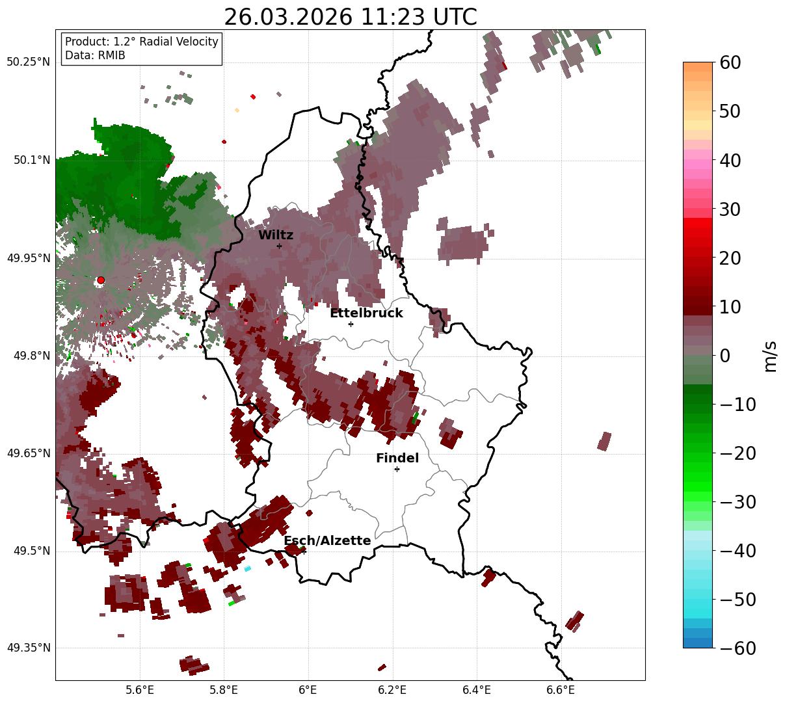Click the 5.6°E longitude label
The image size is (785, 703).
click(140, 690)
